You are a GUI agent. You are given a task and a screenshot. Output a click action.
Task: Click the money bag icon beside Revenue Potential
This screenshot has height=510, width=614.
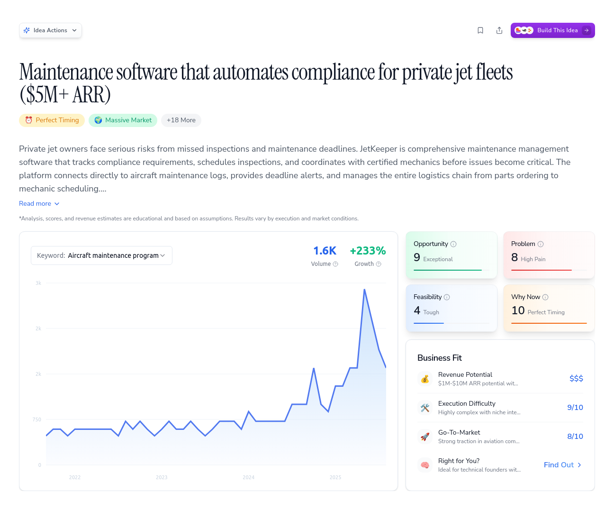[x=425, y=379]
